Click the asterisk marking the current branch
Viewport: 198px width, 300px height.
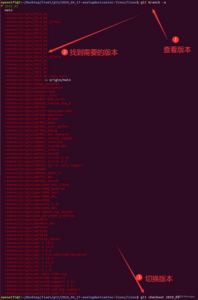2,6
